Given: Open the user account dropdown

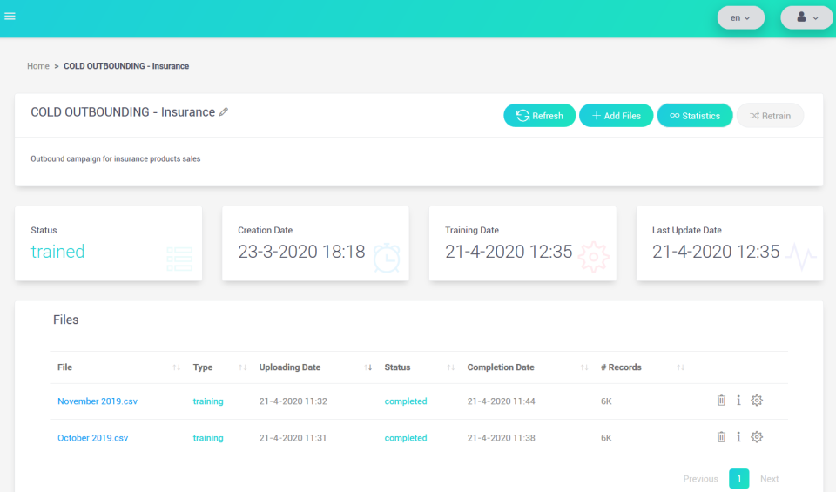Looking at the screenshot, I should click(806, 17).
